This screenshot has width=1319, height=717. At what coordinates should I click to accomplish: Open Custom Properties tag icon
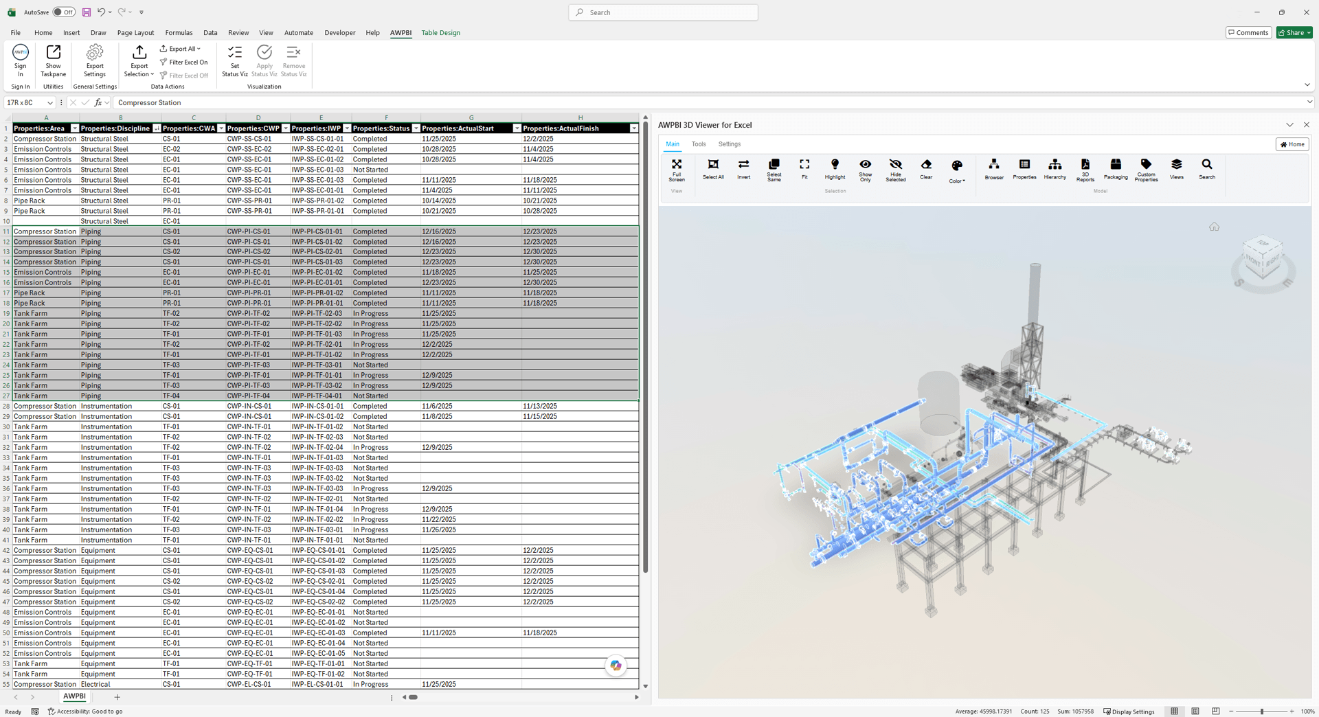point(1146,170)
